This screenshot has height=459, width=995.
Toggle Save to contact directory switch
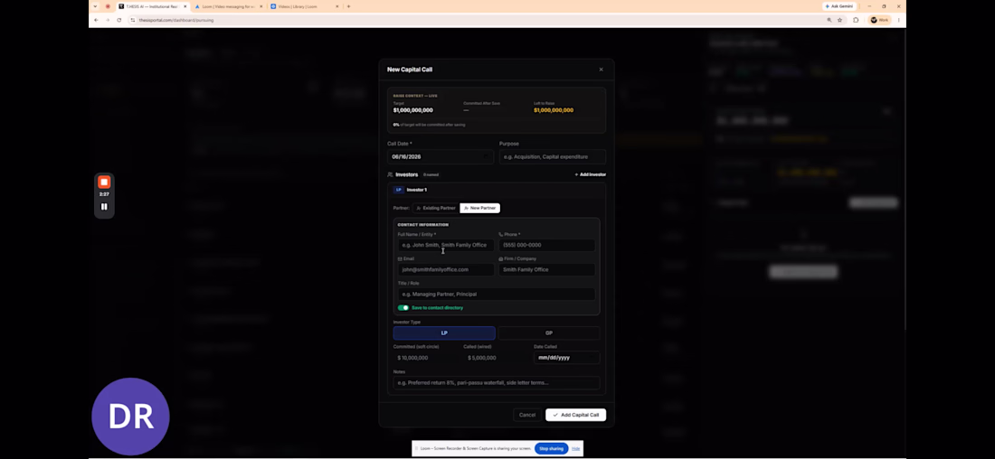click(403, 307)
